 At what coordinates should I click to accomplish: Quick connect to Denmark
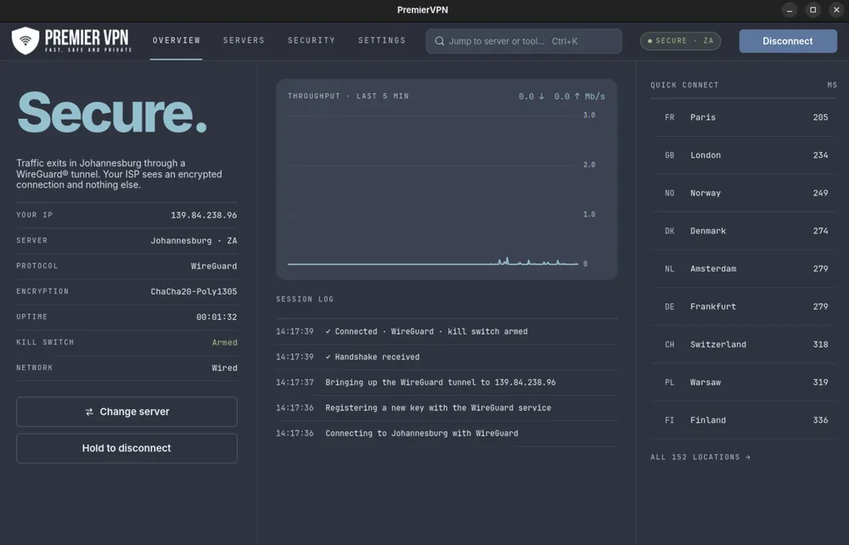[x=744, y=231]
